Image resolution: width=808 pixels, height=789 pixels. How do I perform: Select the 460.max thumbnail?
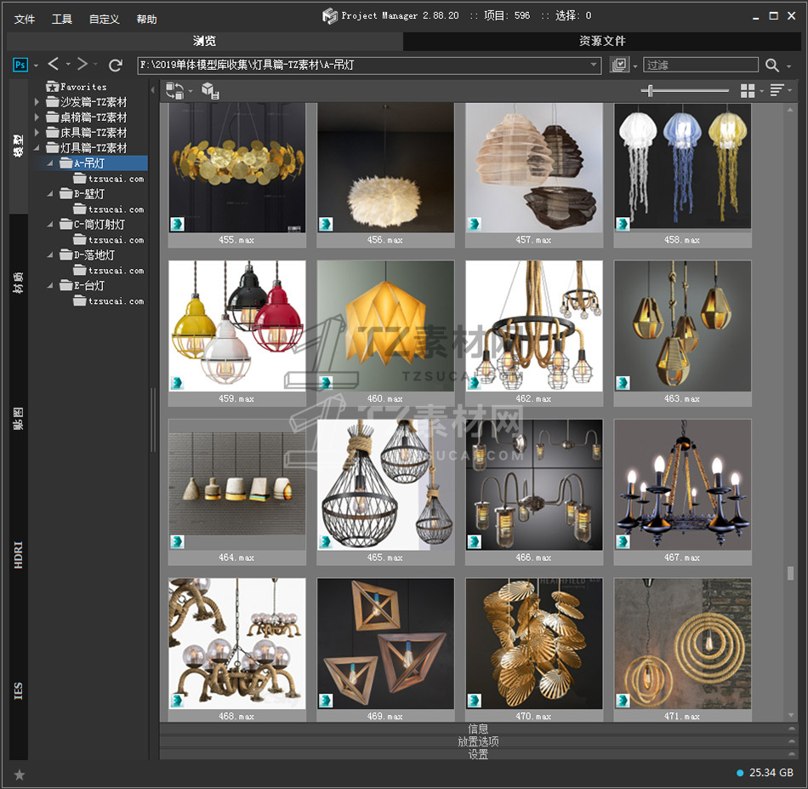[x=385, y=326]
